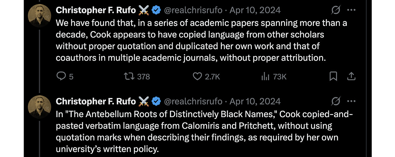Open more options menu on second tweet
This screenshot has width=395, height=157.
pyautogui.click(x=352, y=102)
